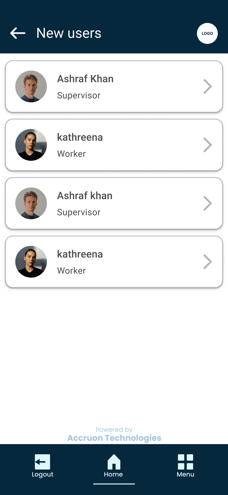Select the Logout icon in bottom navigation
Viewport: 228px width, 495px height.
(x=42, y=462)
